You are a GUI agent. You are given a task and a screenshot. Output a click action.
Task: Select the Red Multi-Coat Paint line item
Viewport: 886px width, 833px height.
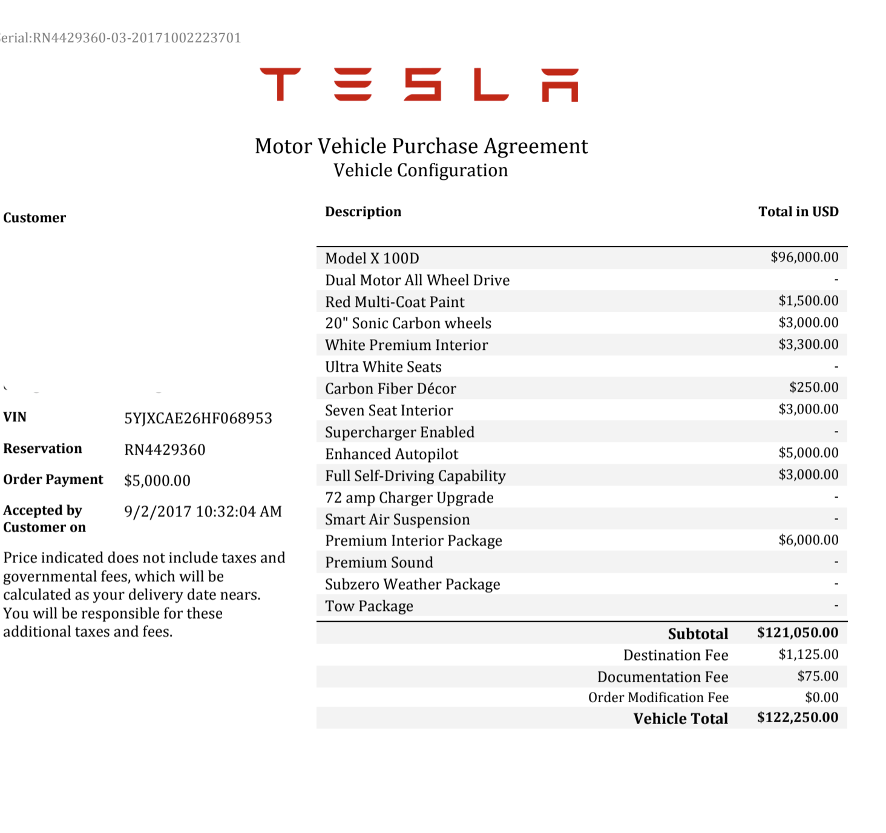[395, 302]
